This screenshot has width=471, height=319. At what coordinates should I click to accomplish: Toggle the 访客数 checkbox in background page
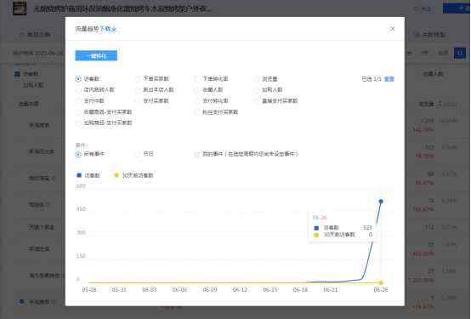coord(17,74)
